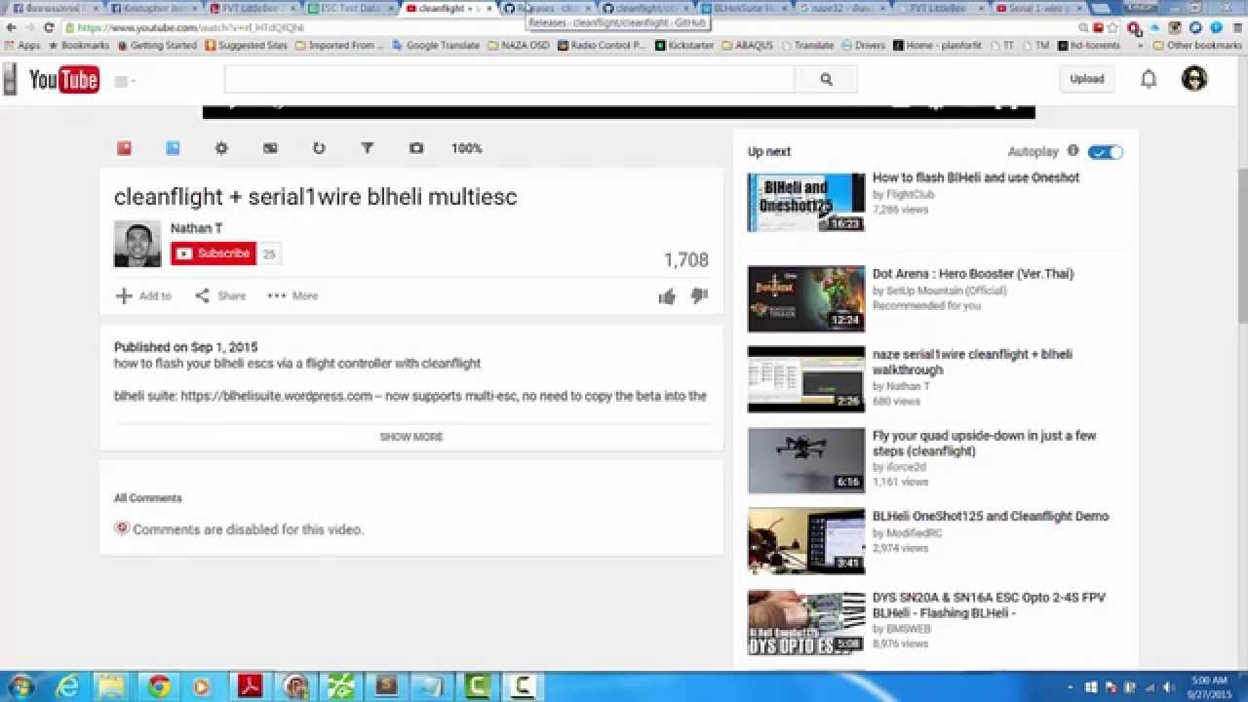Open the NAZA OSD bookmark folder
Screen dimensions: 1248x702
(x=518, y=46)
